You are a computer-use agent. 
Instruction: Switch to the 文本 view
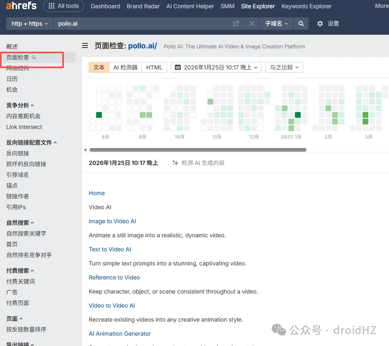point(99,67)
